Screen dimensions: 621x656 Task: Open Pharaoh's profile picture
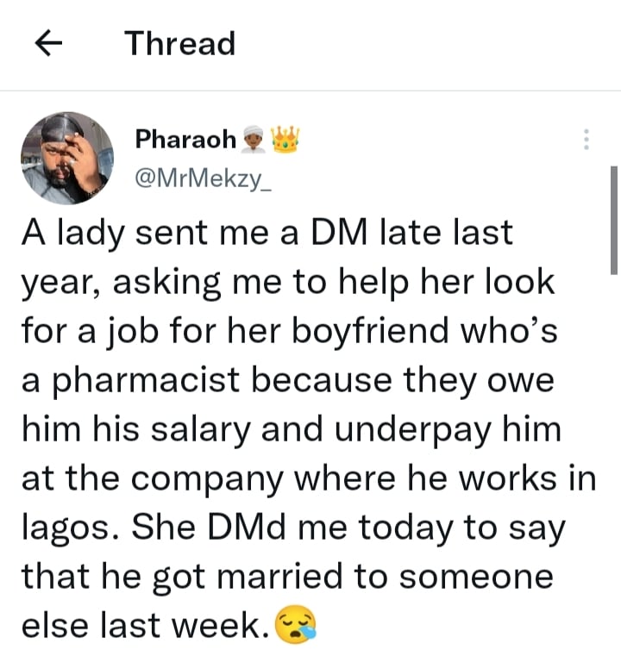click(67, 158)
